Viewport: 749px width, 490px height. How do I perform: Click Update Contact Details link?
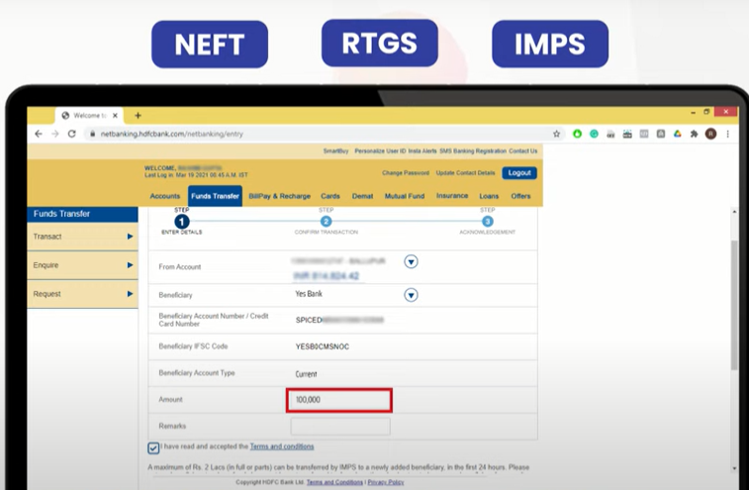[x=465, y=172]
